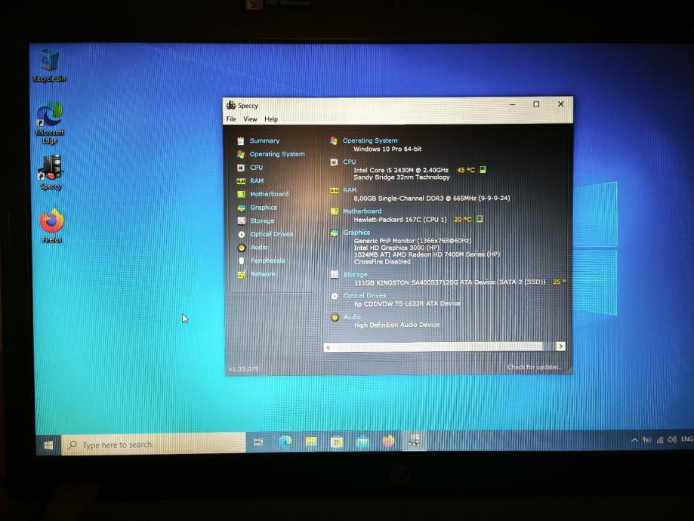Click the KINGSTON SA400S37120G storage line
Screen dimensions: 694x521
point(449,282)
